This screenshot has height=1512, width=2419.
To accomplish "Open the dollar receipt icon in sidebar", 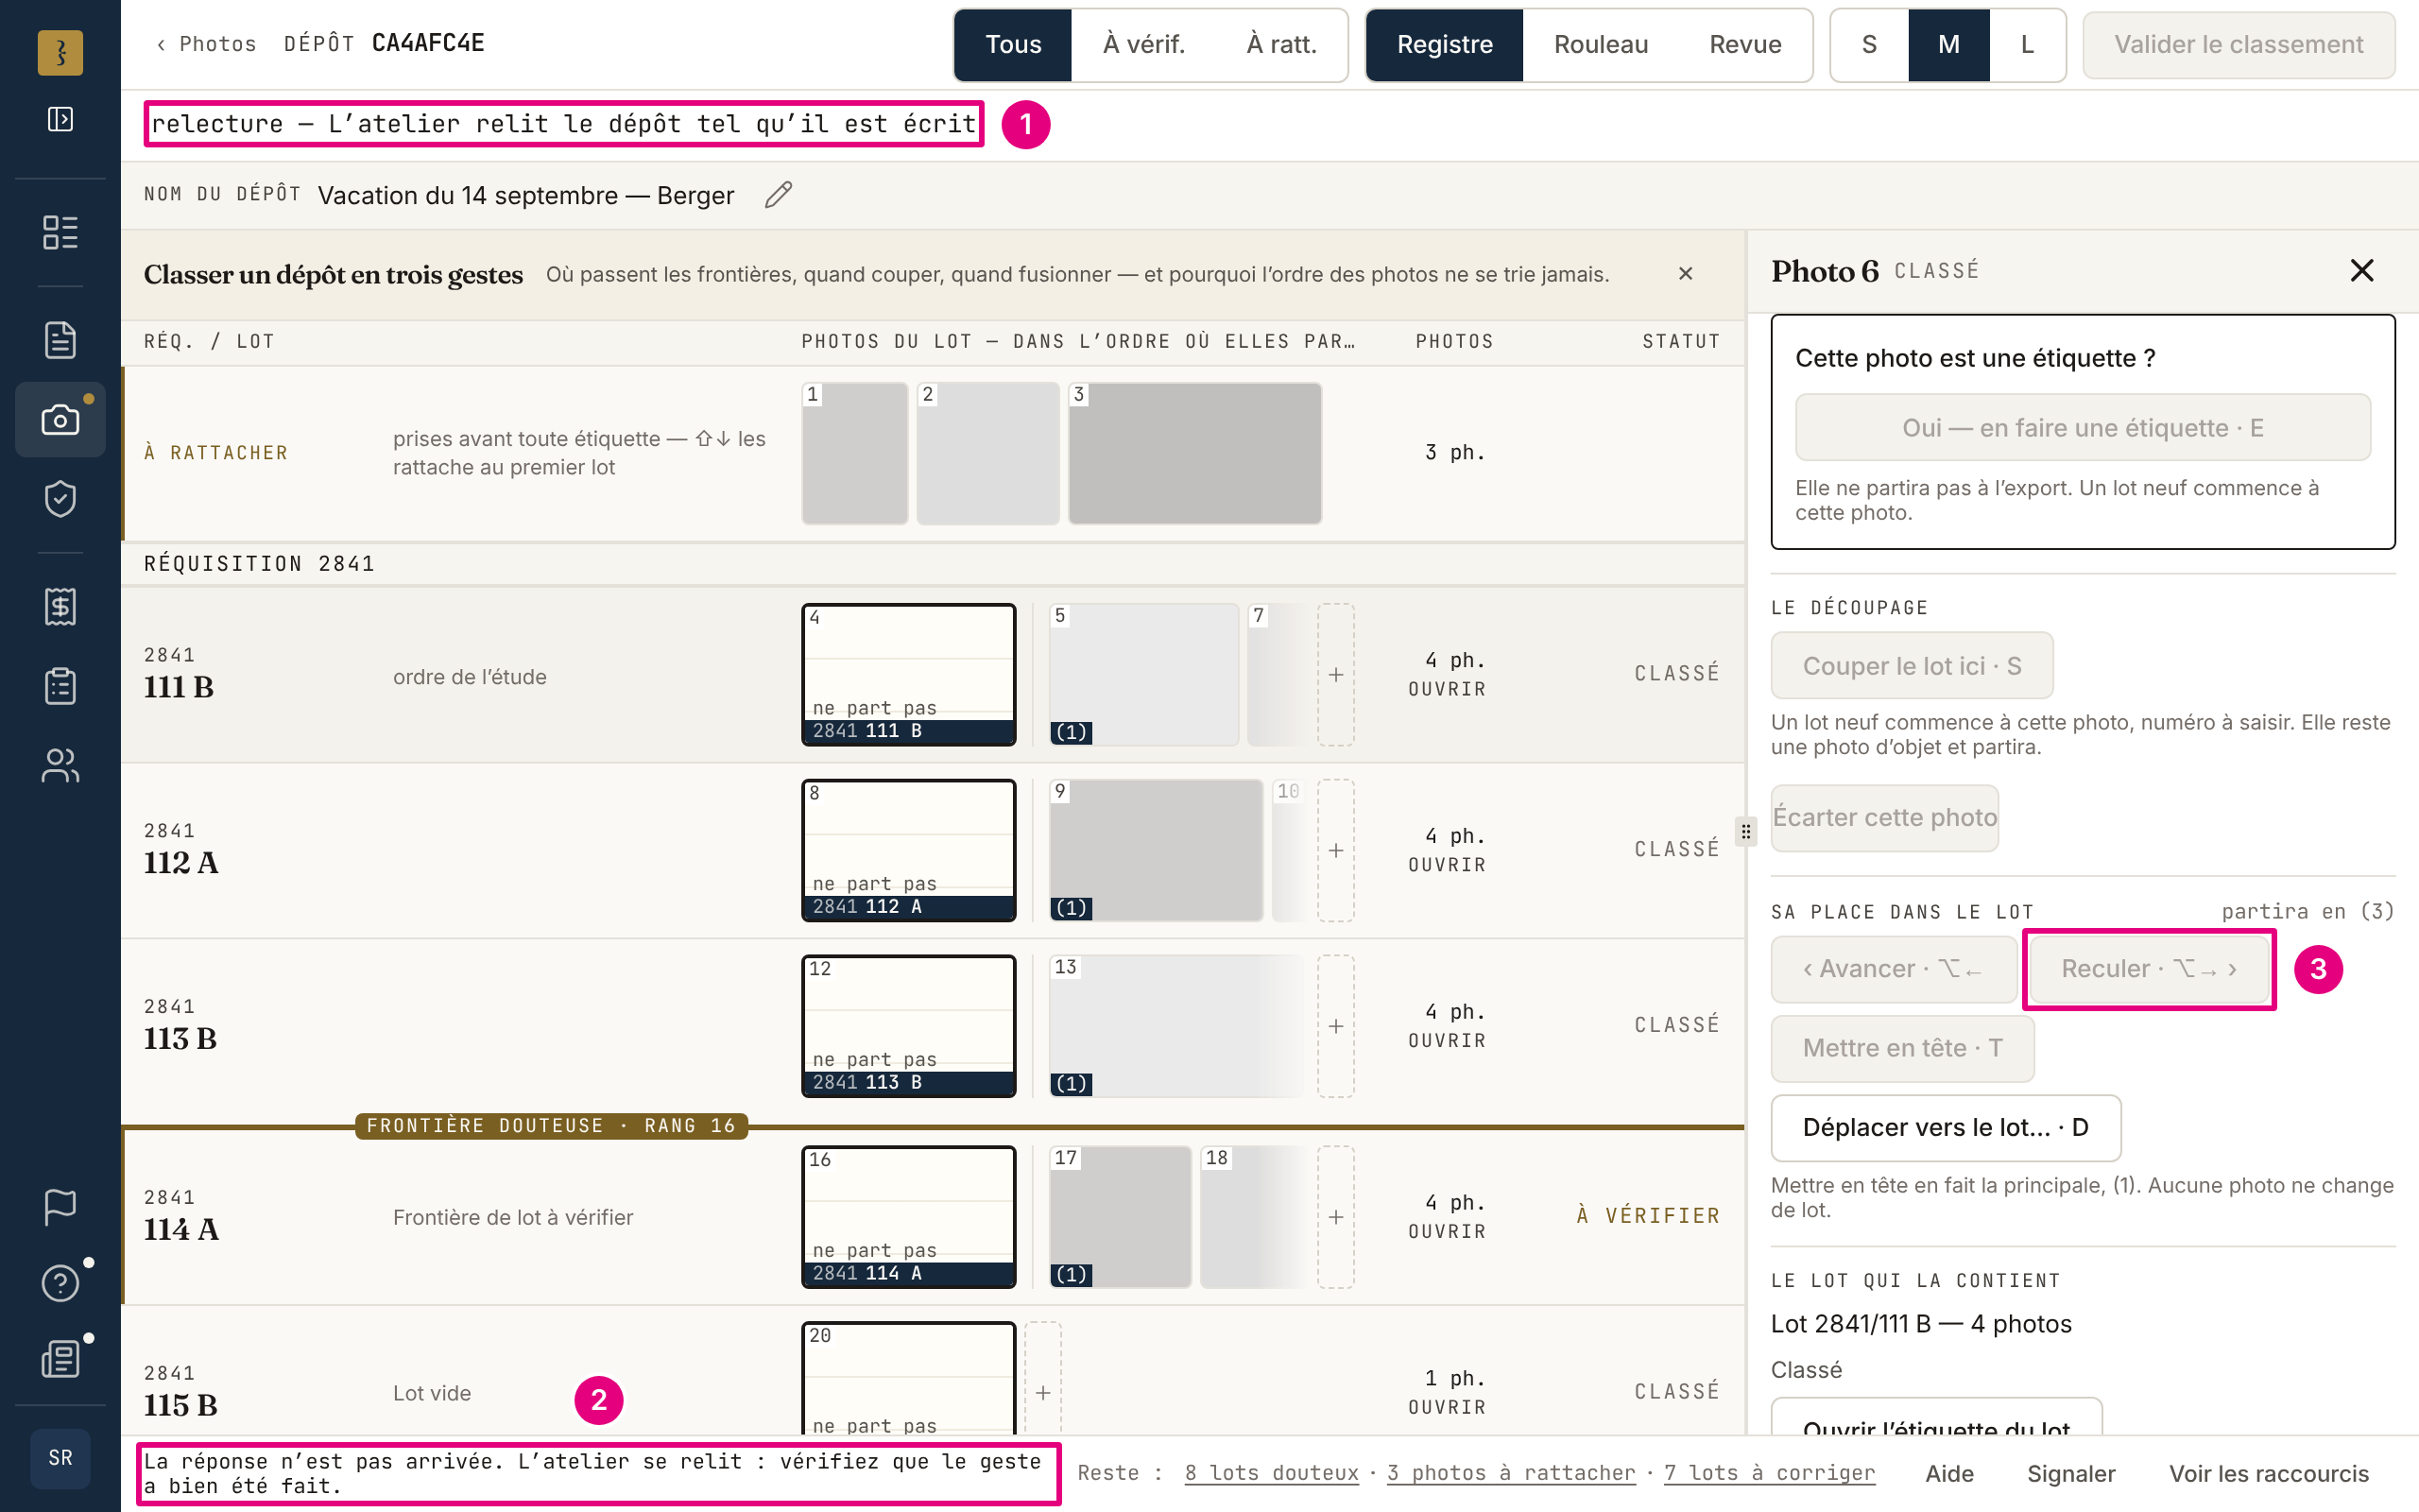I will pyautogui.click(x=60, y=606).
